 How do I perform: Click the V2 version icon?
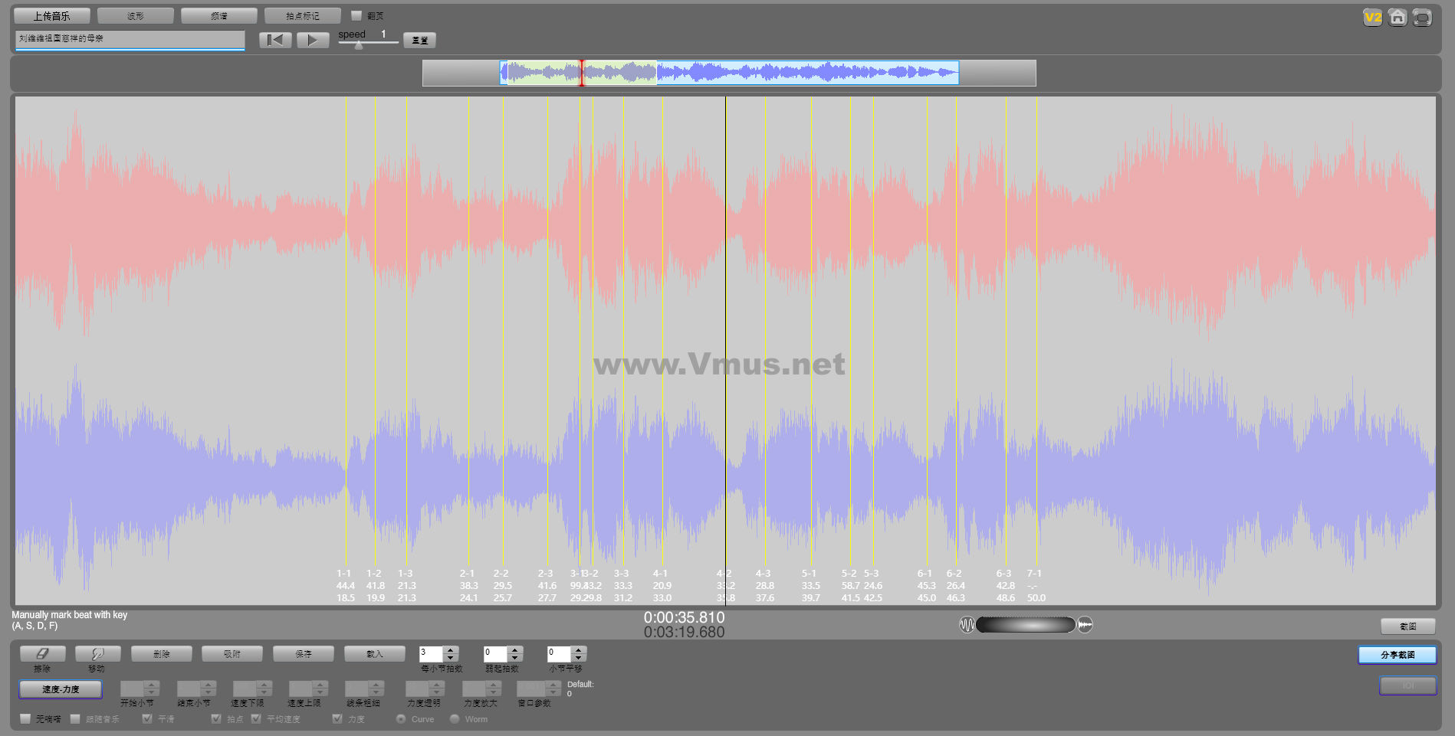1372,18
